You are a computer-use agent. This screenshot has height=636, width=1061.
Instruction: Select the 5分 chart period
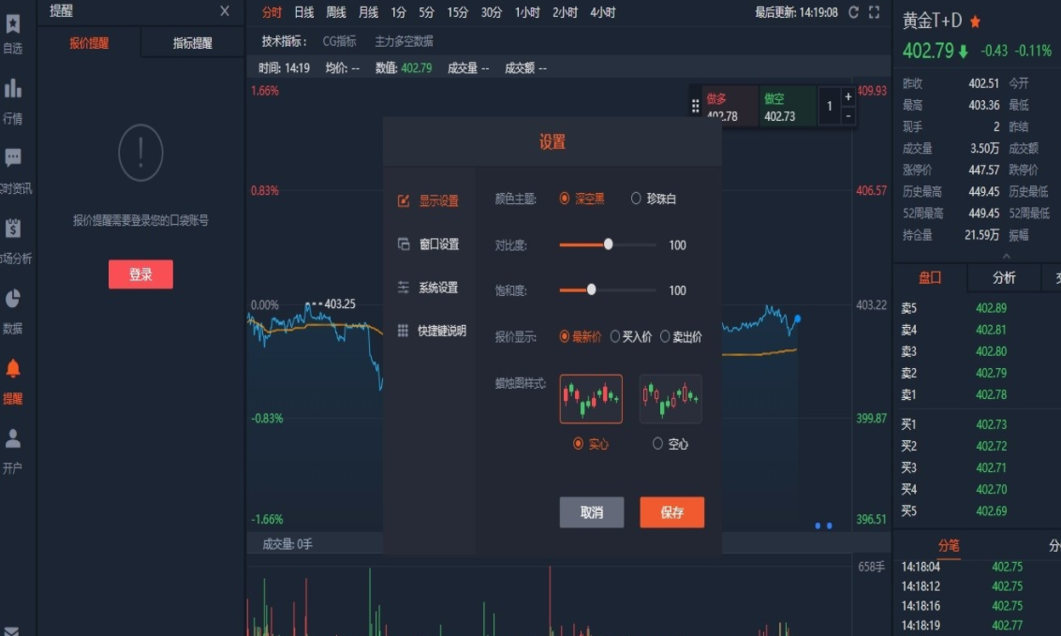426,12
